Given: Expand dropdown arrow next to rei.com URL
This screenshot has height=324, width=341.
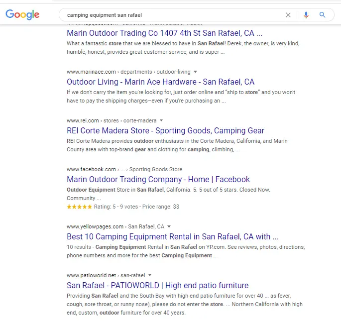Looking at the screenshot, I should (x=161, y=120).
